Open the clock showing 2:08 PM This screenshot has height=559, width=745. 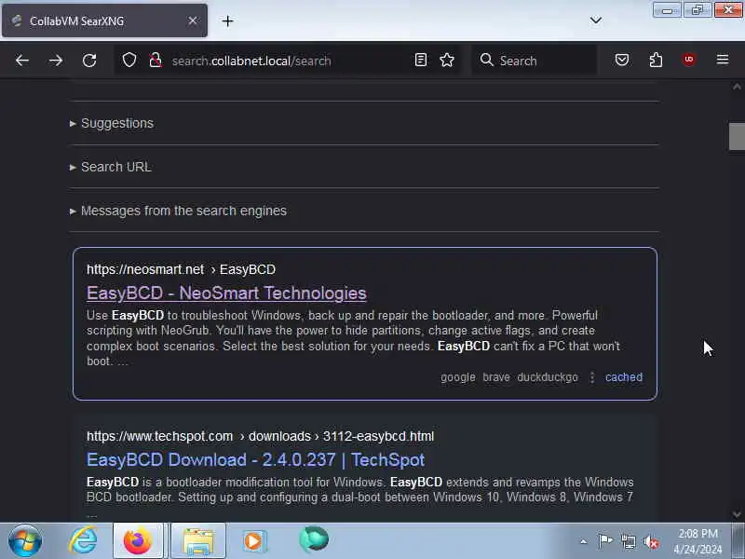(698, 541)
